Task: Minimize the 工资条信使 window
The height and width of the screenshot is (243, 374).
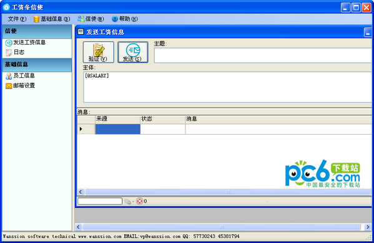Action: pyautogui.click(x=345, y=7)
